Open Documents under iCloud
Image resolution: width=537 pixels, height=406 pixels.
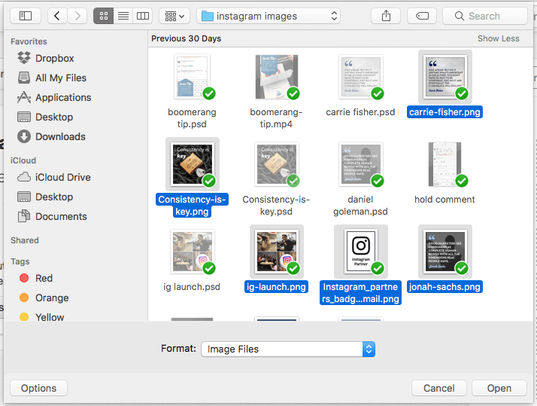(61, 216)
